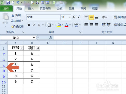This screenshot has height=94, width=126.
Task: Open the font name dropdown (宋体)
Action: [x=59, y=17]
